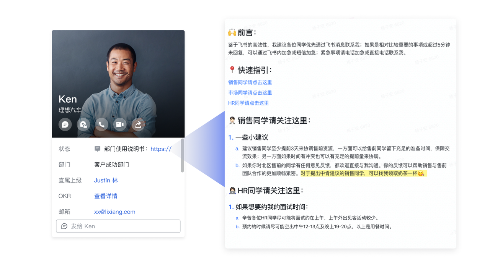Click the profile card scrollbar
Viewport: 490px width, 265px height.
click(182, 155)
